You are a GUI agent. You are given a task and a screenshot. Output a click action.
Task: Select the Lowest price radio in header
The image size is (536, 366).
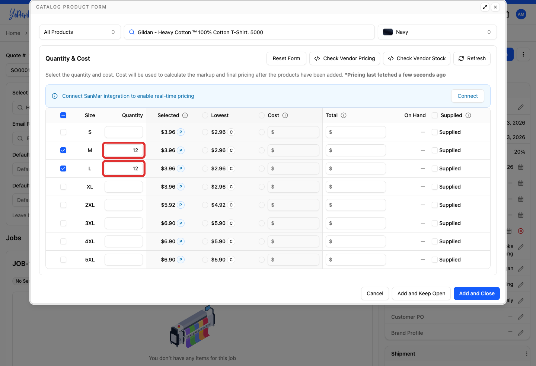click(x=205, y=115)
